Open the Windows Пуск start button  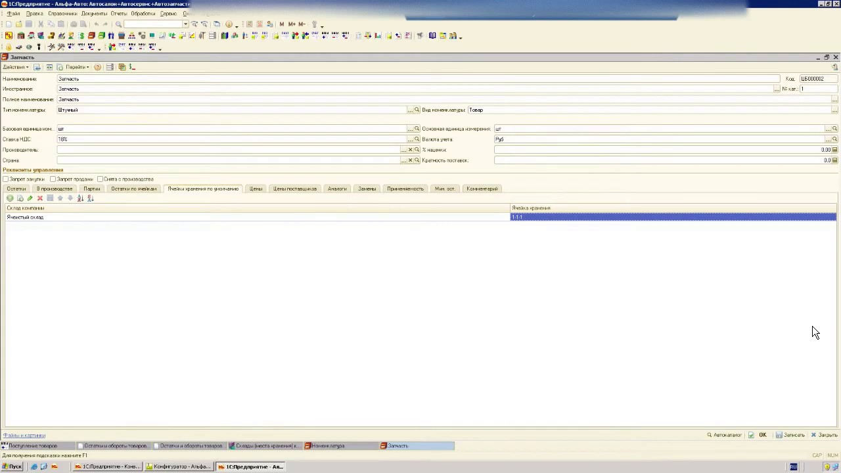tap(12, 467)
